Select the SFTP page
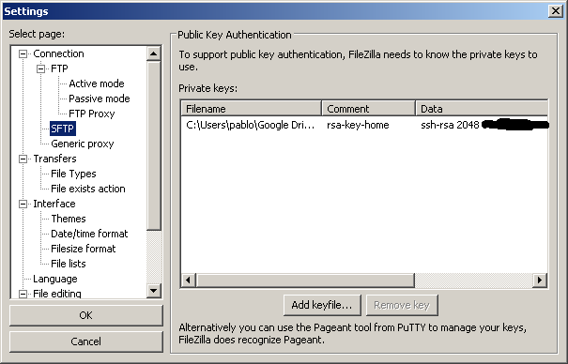 point(62,129)
